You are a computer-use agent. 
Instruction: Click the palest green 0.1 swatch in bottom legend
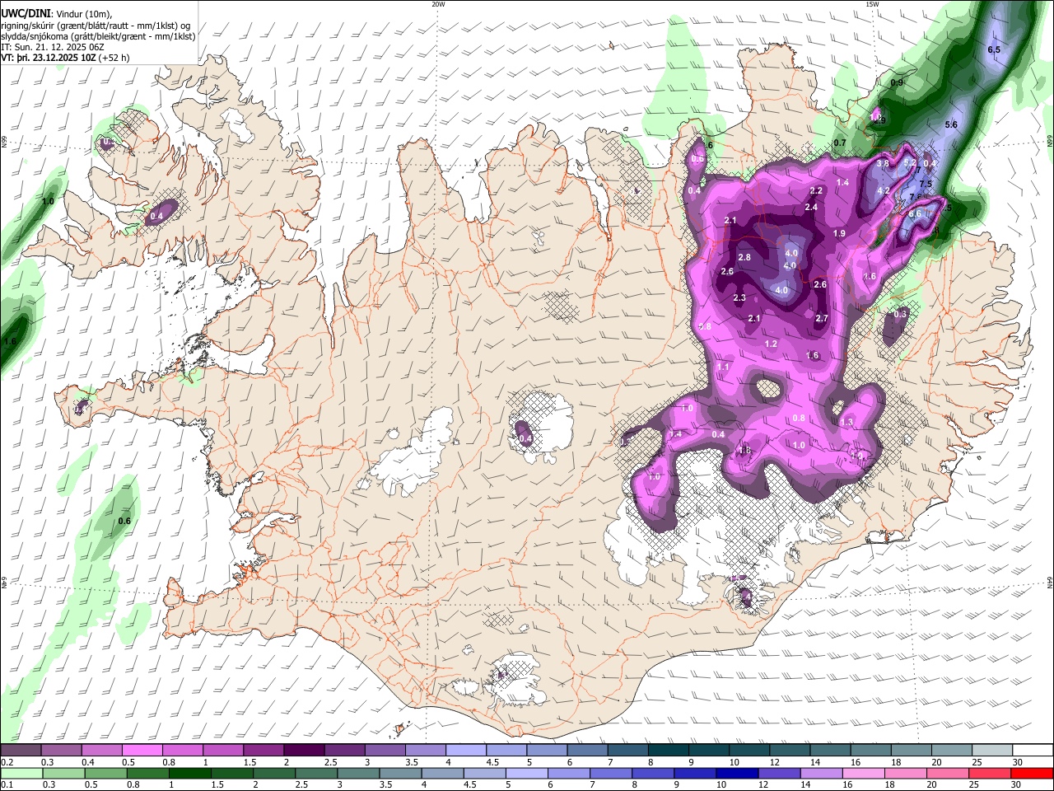(21, 773)
